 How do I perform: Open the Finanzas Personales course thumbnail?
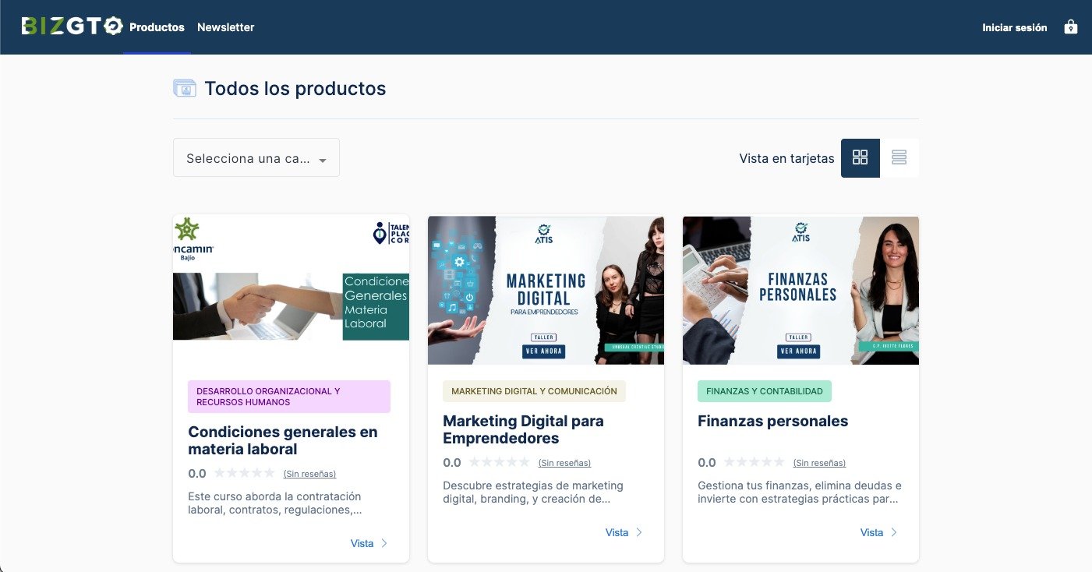click(x=800, y=290)
